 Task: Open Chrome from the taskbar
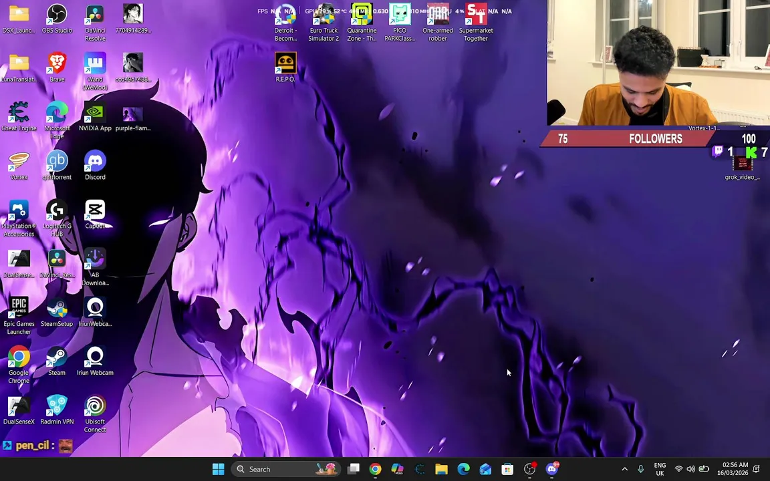point(375,469)
